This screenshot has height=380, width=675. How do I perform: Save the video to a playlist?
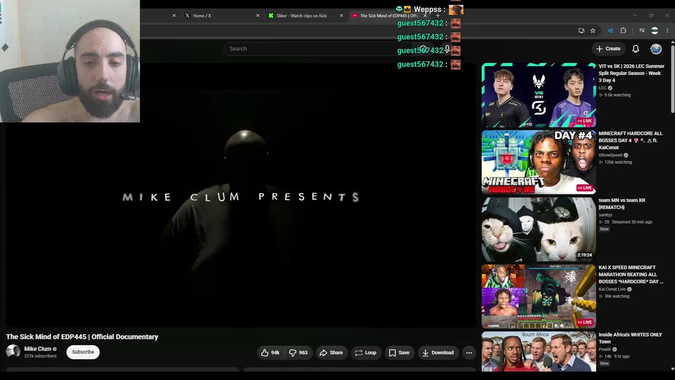click(399, 353)
